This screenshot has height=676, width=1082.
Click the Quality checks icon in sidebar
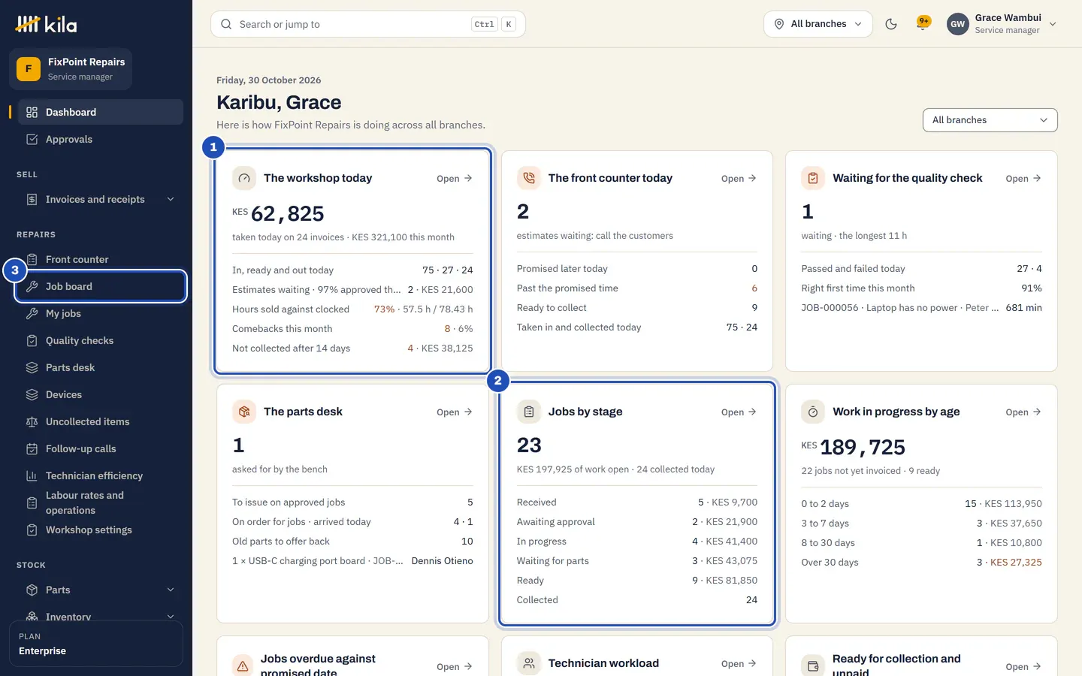coord(32,340)
